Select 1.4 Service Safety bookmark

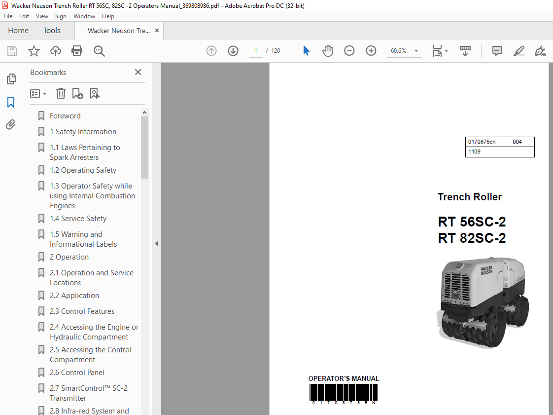coord(78,219)
